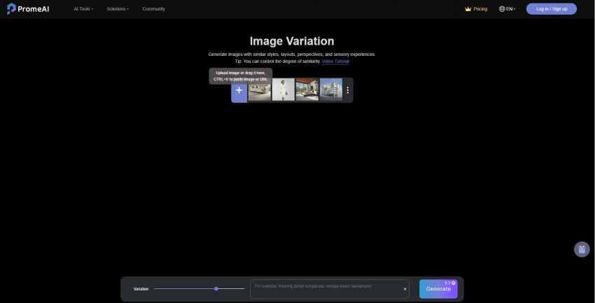Expand the AI Tools dropdown menu

(x=83, y=9)
